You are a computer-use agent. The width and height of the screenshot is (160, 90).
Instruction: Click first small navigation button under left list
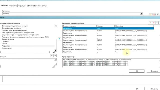(52, 55)
